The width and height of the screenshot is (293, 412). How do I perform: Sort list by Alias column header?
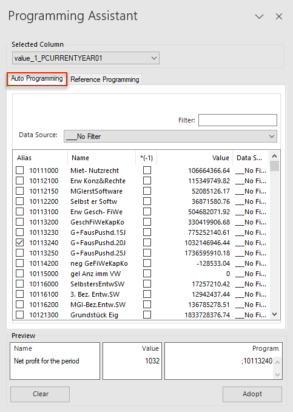40,158
